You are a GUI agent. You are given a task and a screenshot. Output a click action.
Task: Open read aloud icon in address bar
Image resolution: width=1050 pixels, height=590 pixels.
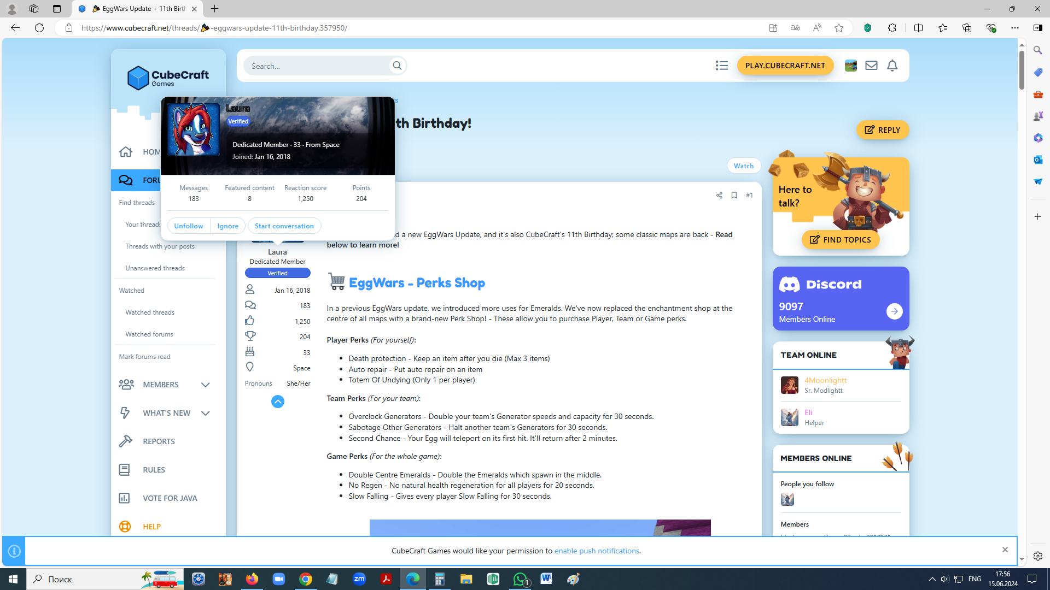(816, 28)
